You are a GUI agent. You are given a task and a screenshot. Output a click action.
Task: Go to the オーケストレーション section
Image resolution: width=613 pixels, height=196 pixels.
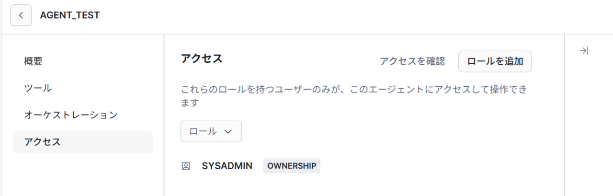tap(70, 115)
